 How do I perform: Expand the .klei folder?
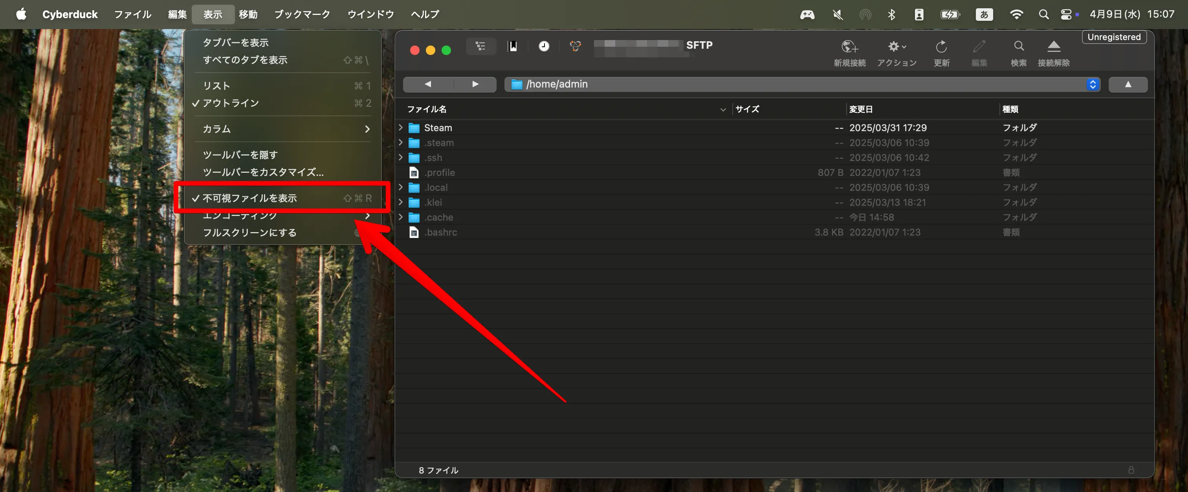pos(401,202)
